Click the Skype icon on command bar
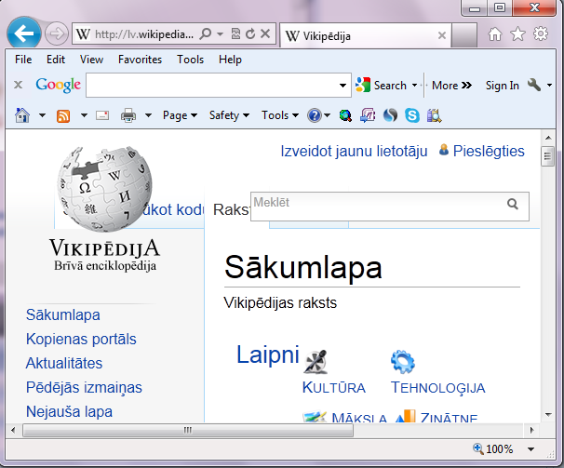This screenshot has width=564, height=468. coord(412,115)
